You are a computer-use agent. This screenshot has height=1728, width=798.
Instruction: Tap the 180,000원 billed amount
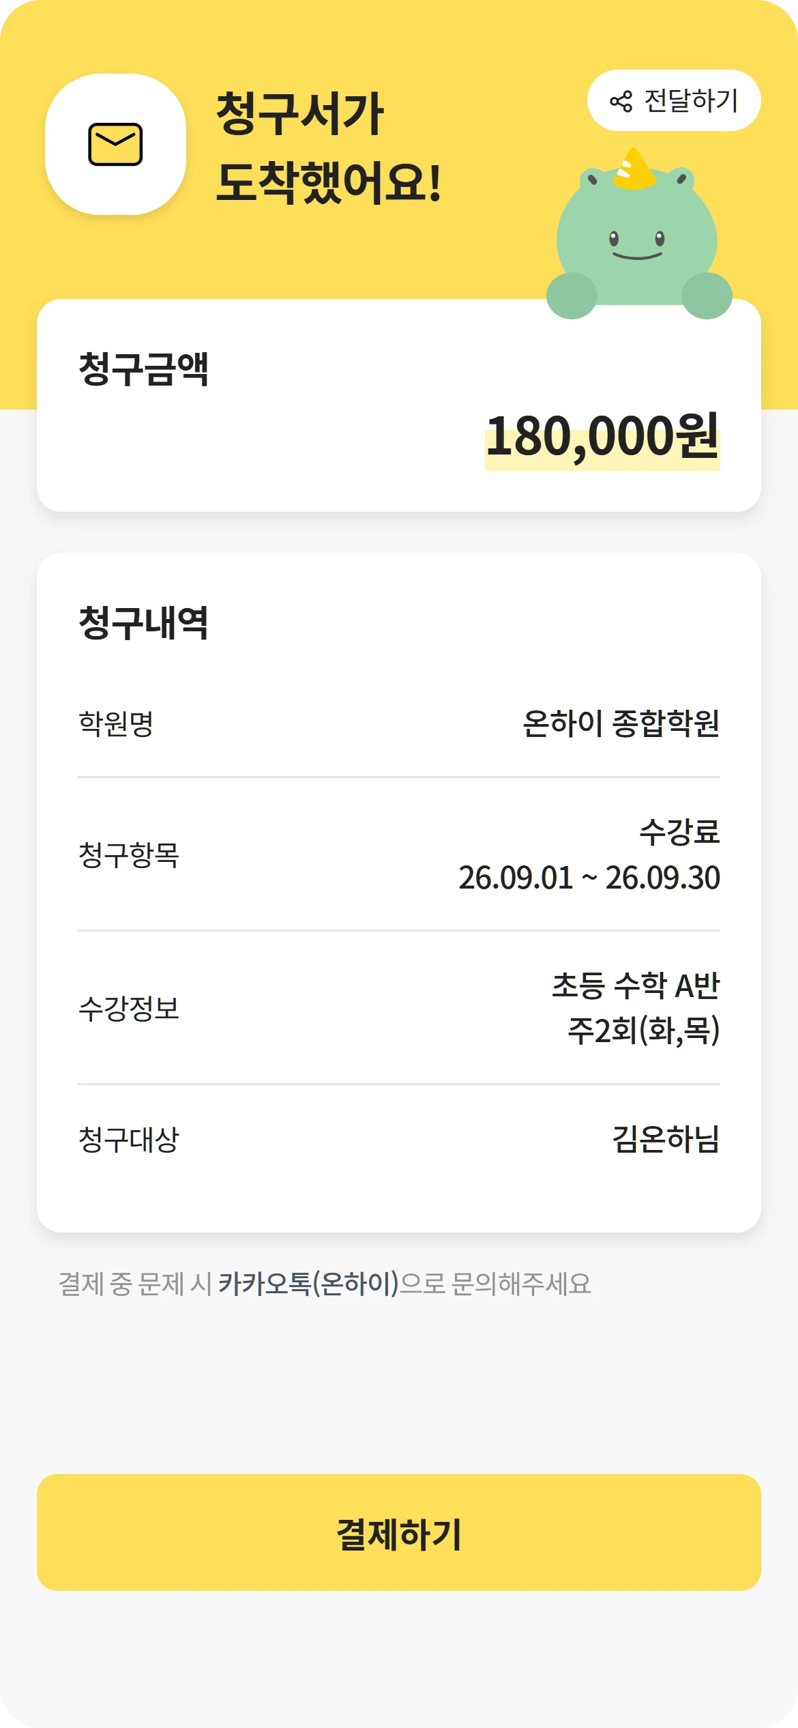pos(602,437)
